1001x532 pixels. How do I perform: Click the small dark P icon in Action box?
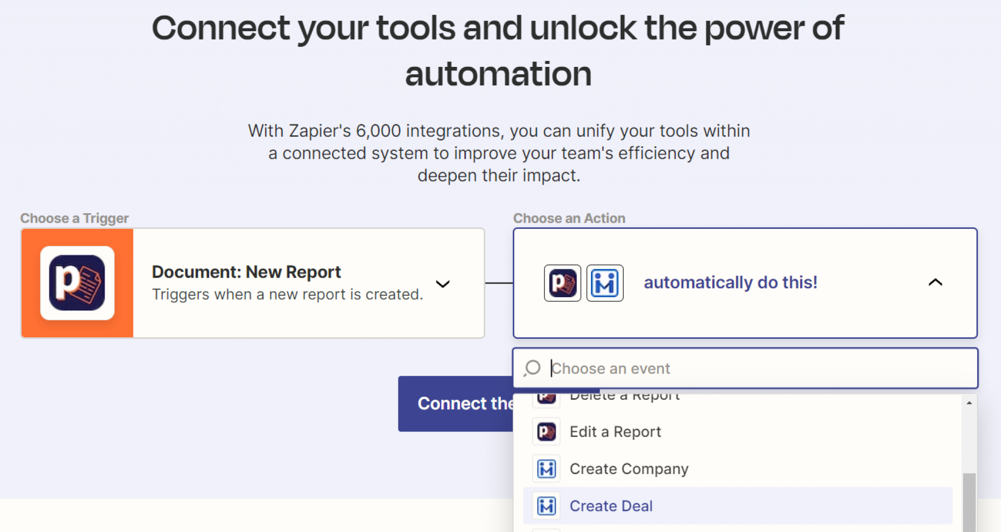[562, 283]
